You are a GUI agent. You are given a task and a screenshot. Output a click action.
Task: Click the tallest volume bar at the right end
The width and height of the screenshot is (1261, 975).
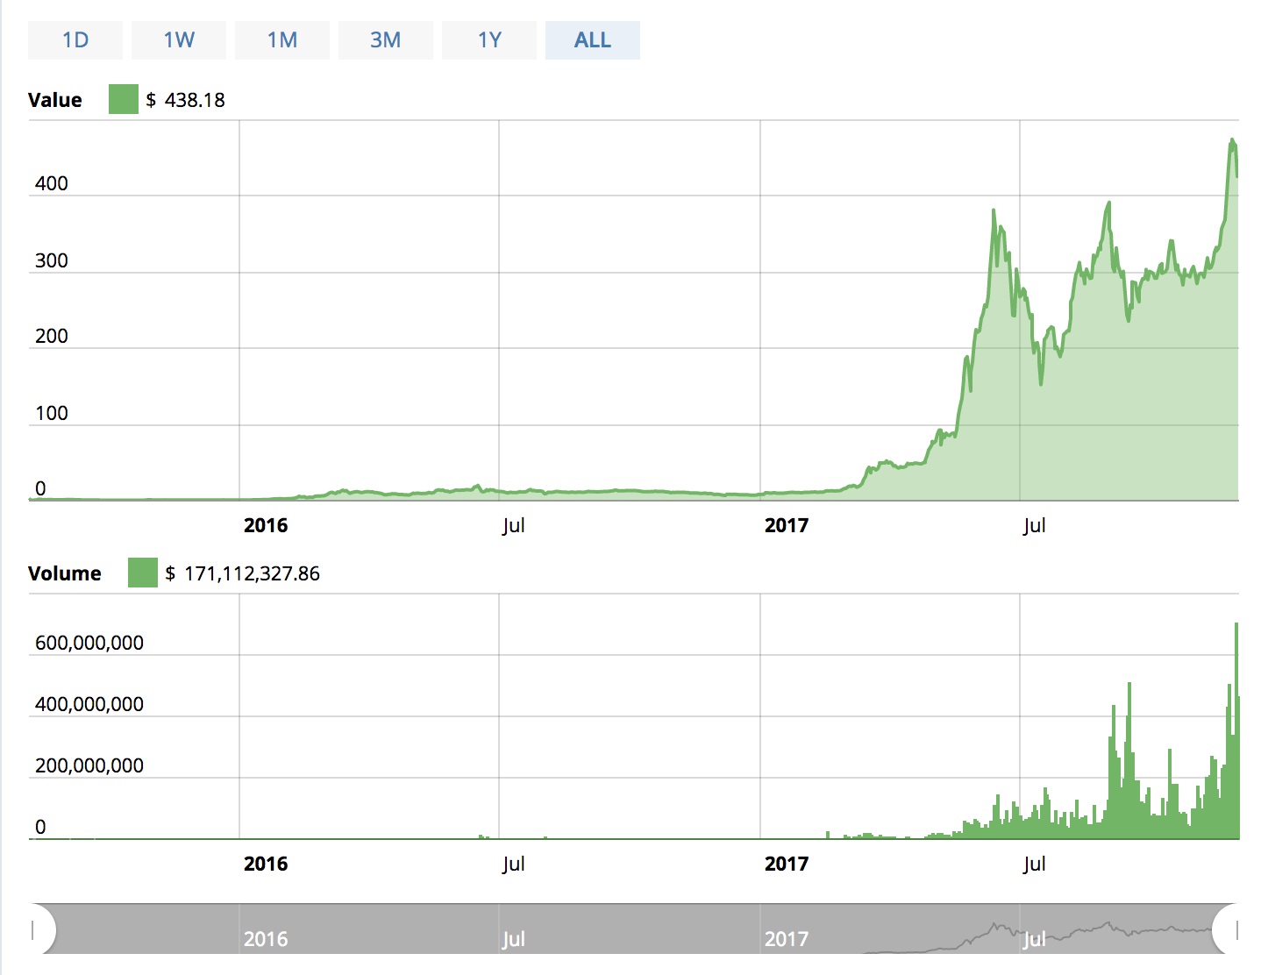click(1236, 730)
